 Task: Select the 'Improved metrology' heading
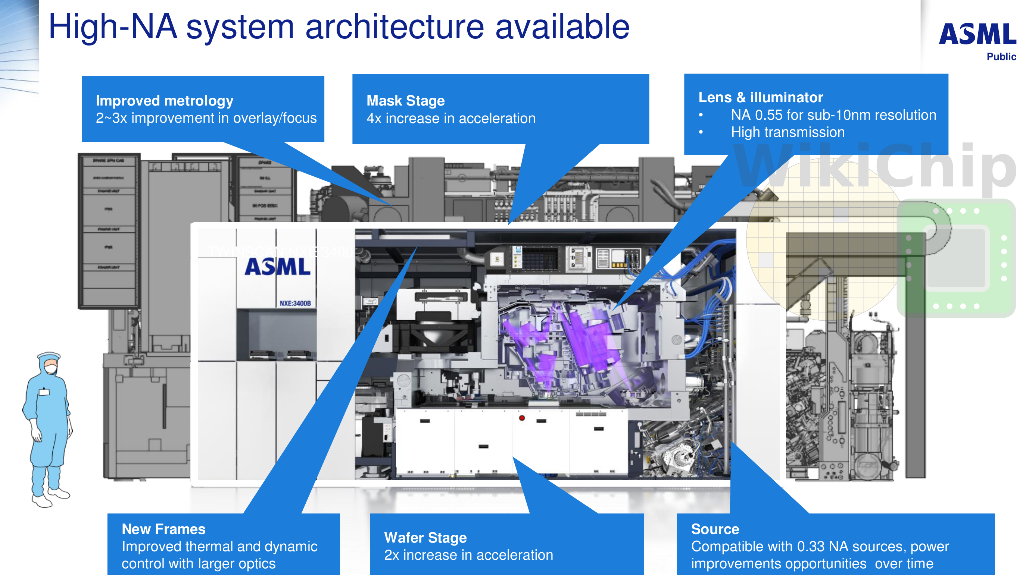[165, 101]
